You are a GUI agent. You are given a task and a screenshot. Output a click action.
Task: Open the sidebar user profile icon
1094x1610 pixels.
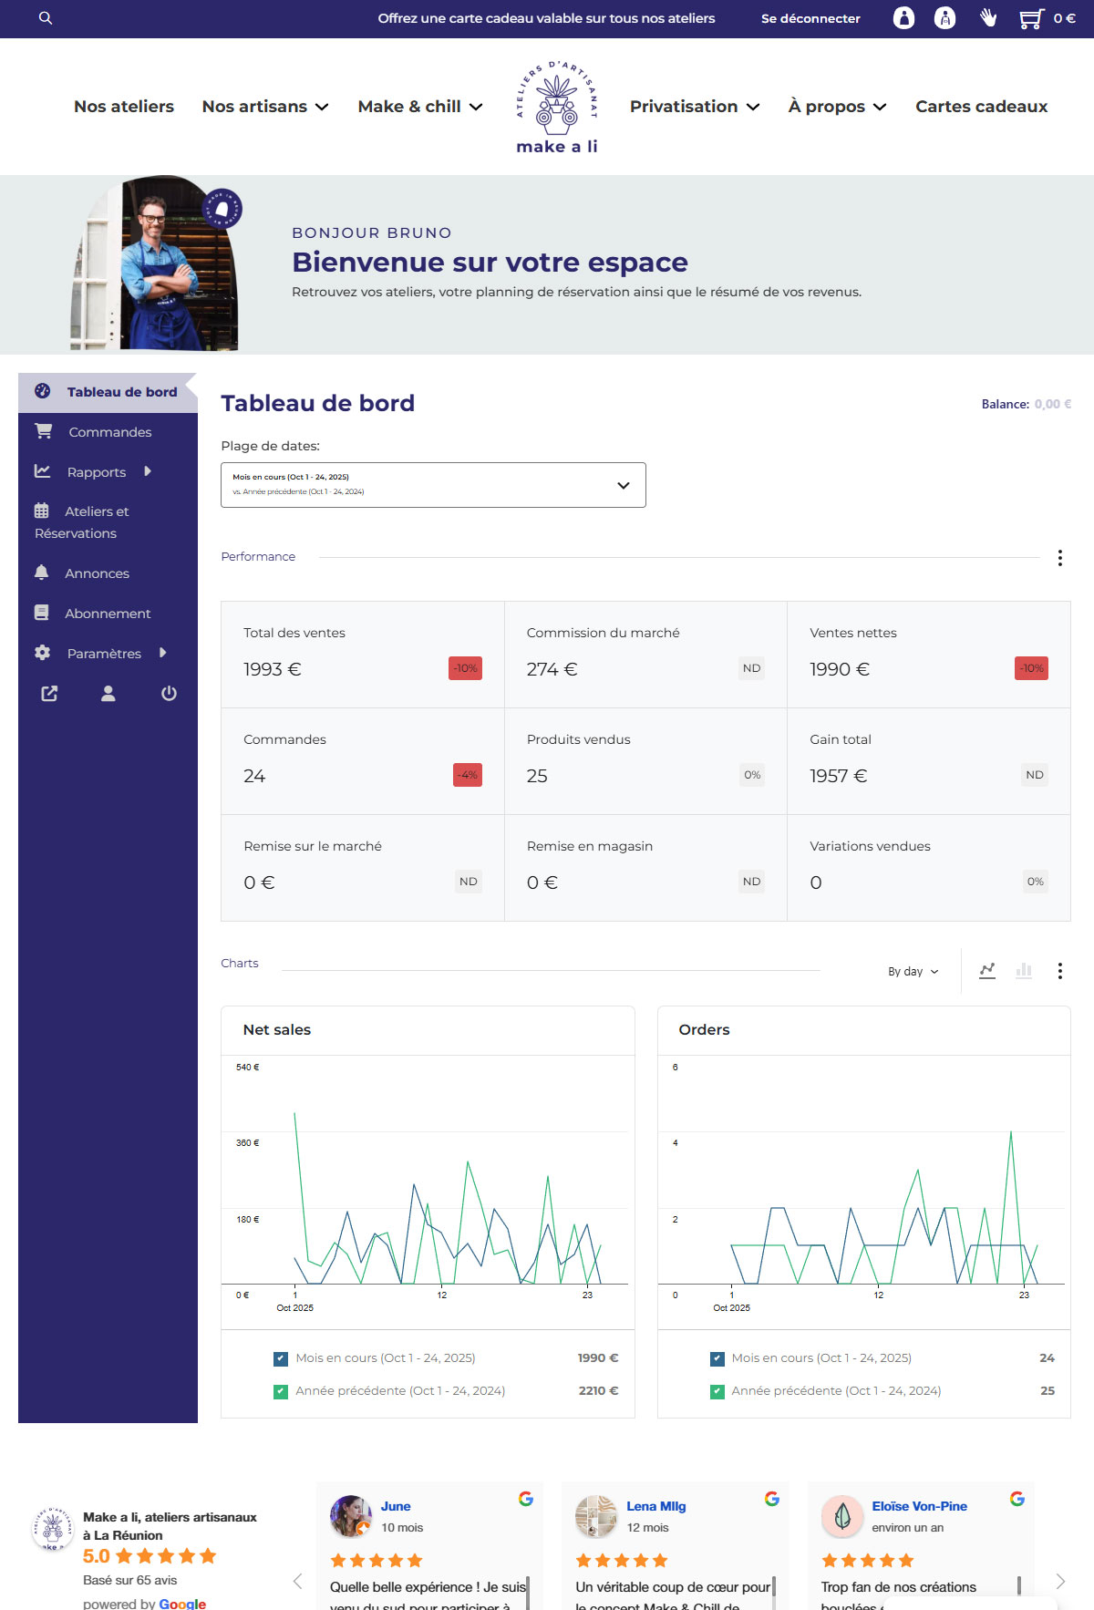(x=108, y=694)
